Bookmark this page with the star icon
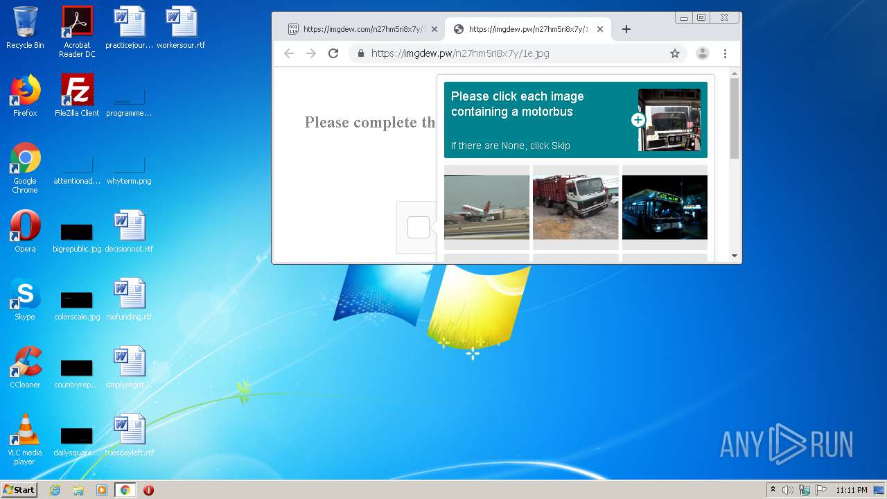The image size is (887, 499). coord(675,53)
